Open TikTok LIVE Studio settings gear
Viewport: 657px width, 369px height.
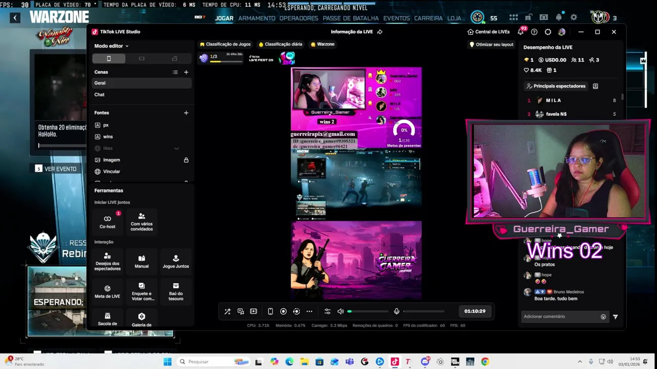[x=548, y=32]
